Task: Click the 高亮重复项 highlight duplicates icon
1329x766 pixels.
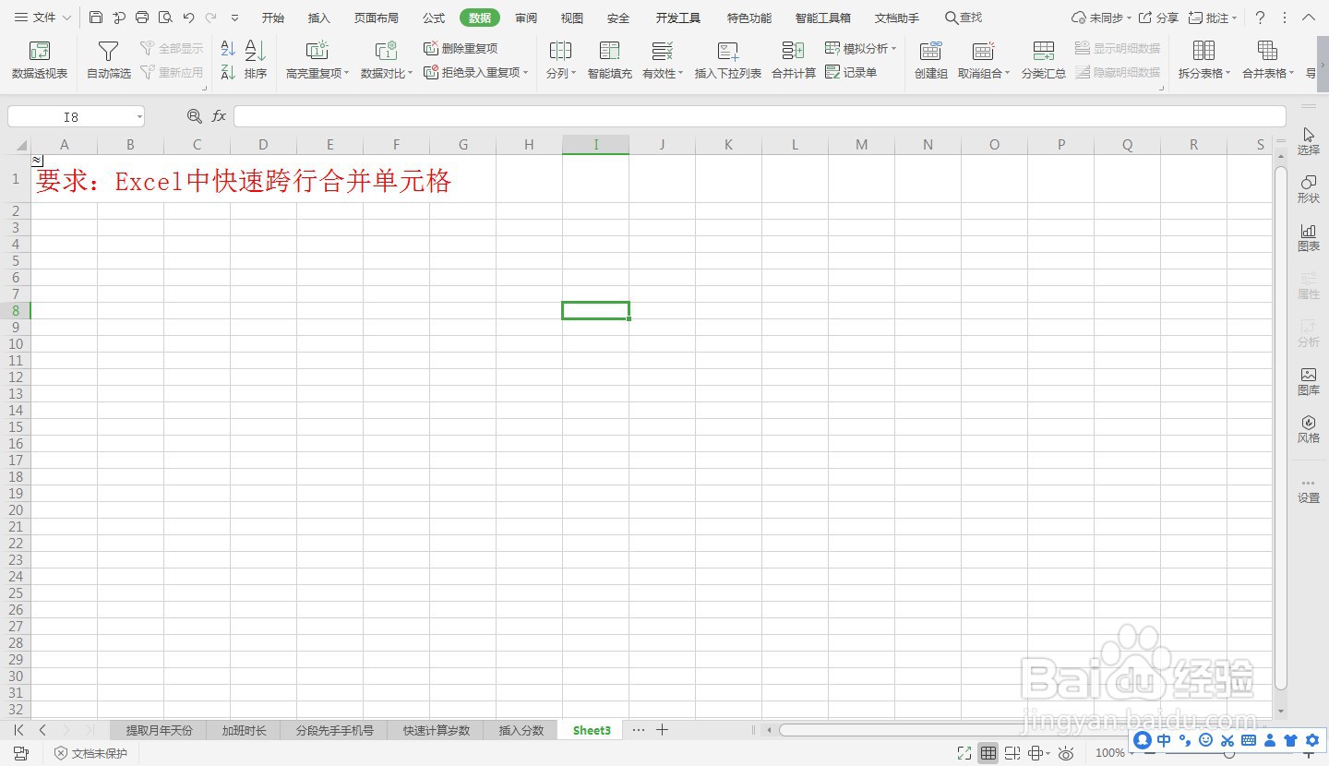Action: click(317, 51)
